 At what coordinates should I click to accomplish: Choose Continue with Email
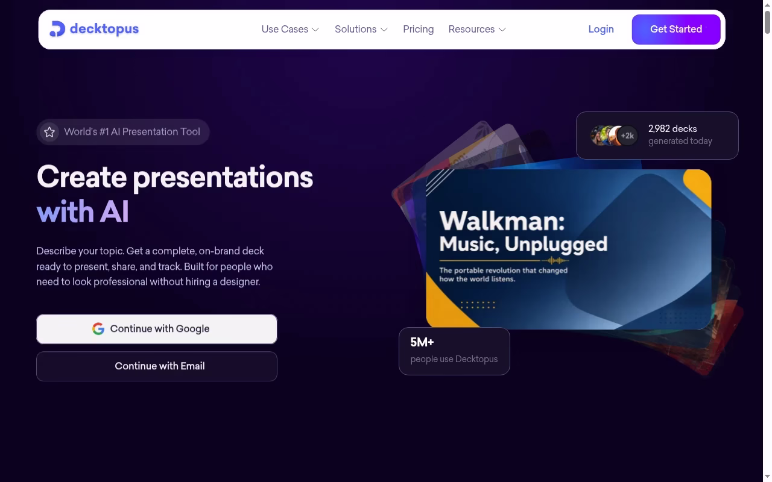click(157, 366)
